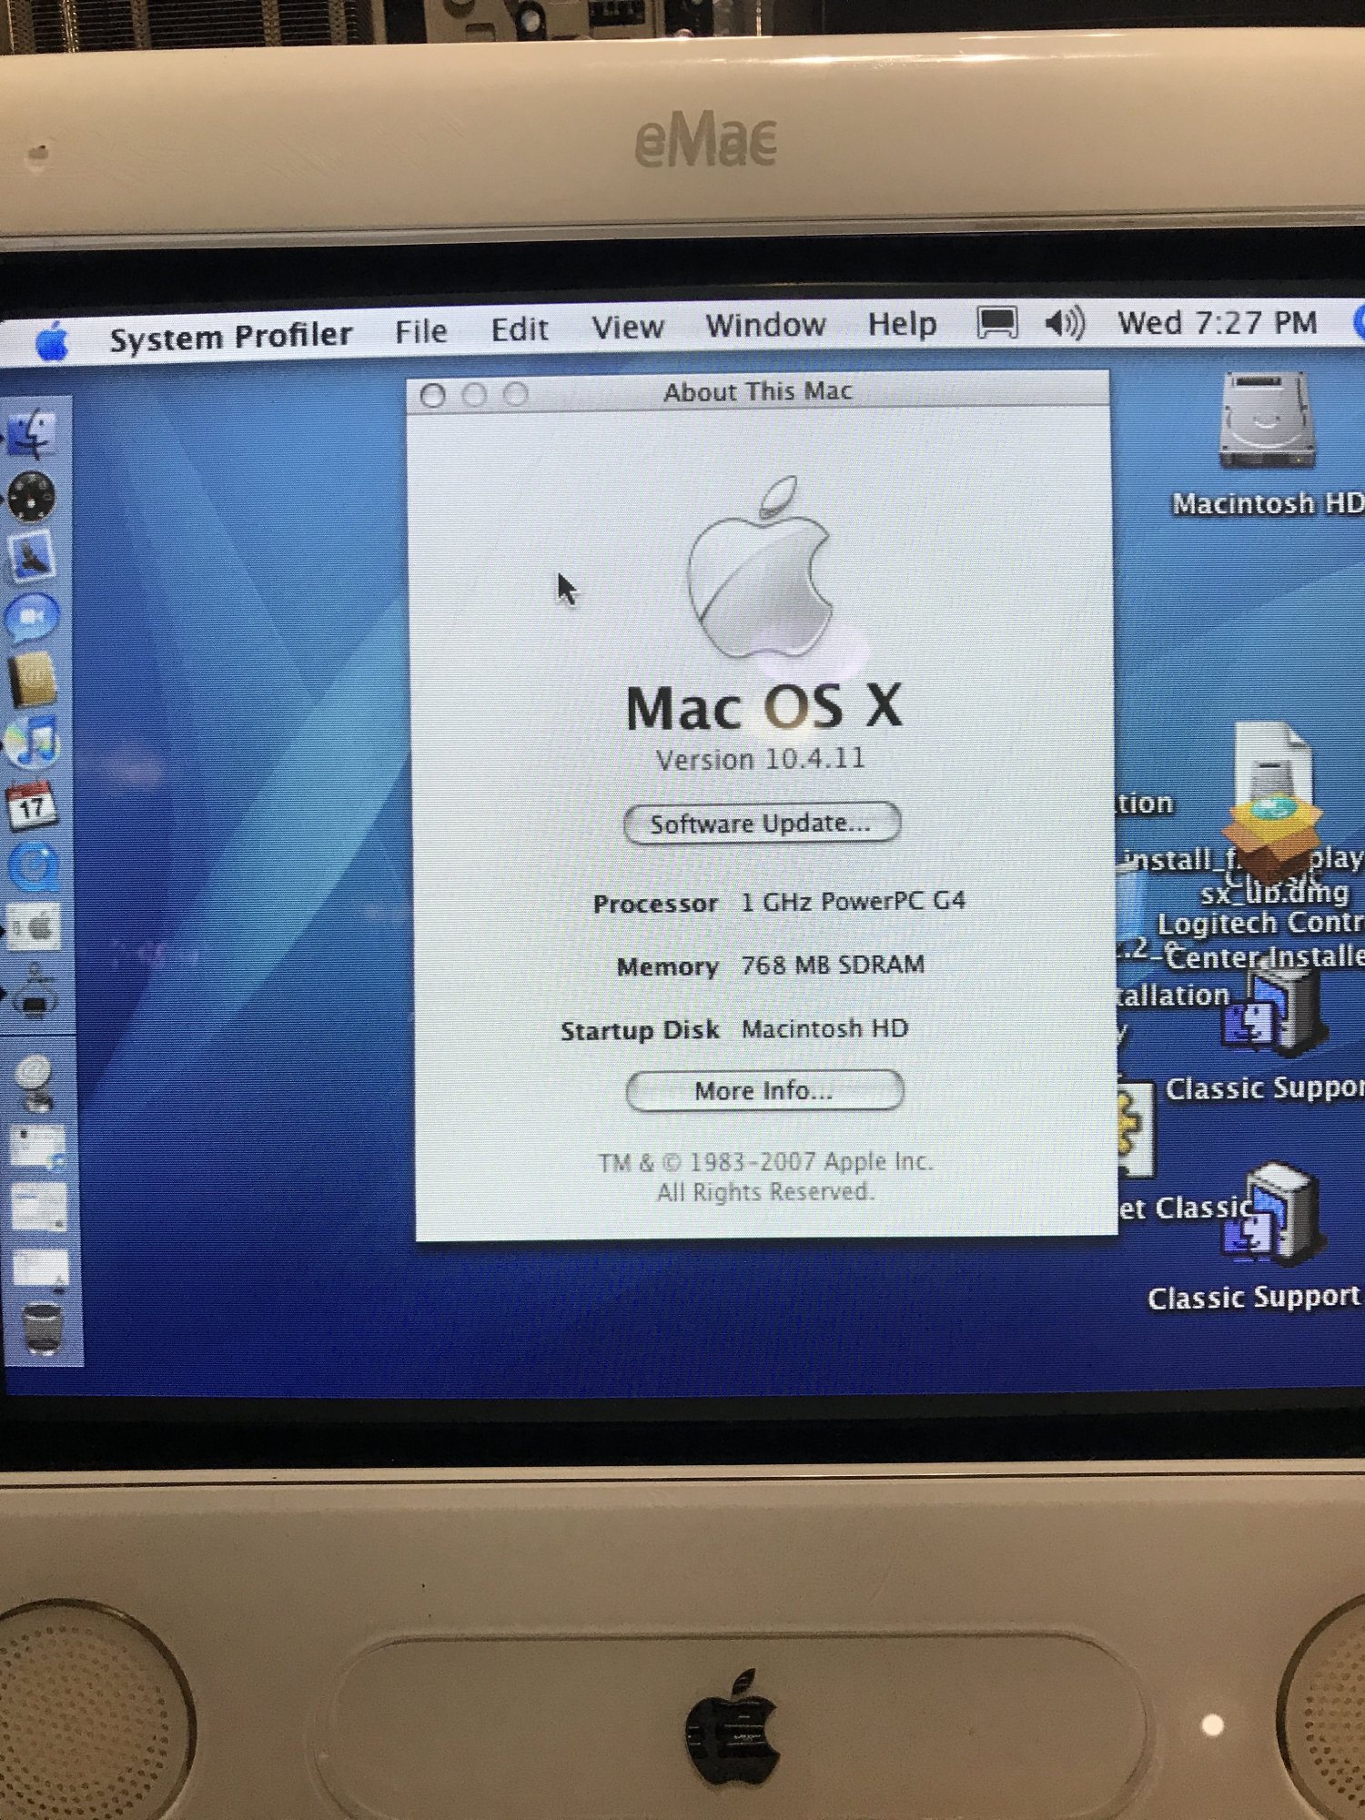The width and height of the screenshot is (1365, 1820).
Task: Open the System Profiler application menu
Action: click(230, 336)
